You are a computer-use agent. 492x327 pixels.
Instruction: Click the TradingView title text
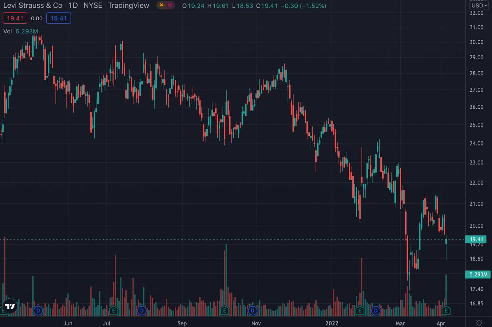pyautogui.click(x=129, y=6)
